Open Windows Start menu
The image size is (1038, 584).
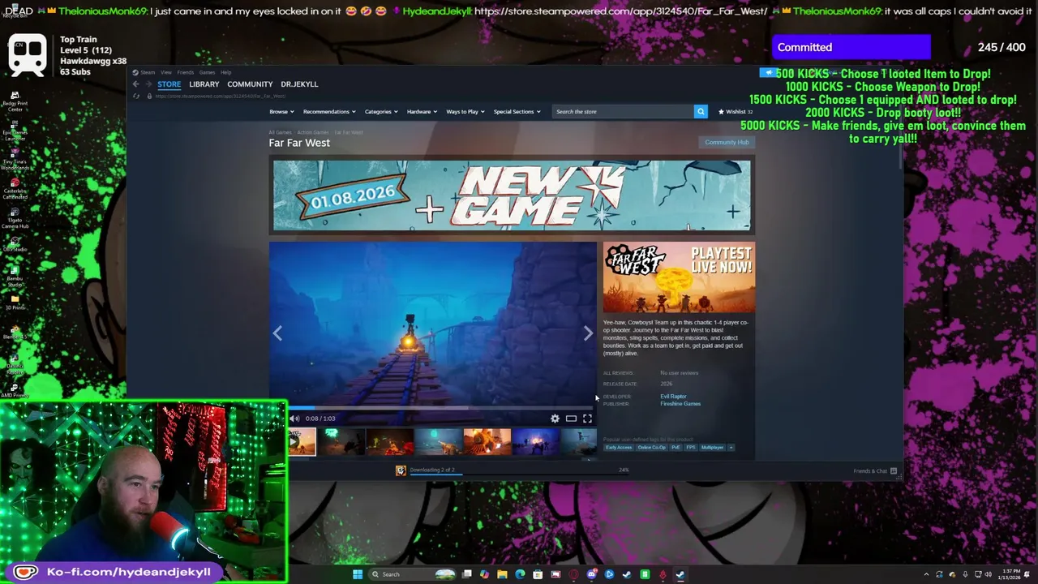point(358,574)
